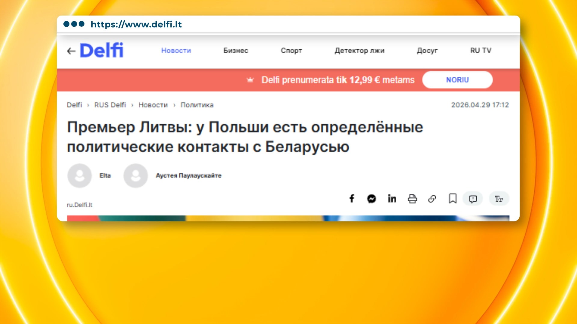Copy article link icon
577x324 pixels.
point(432,199)
